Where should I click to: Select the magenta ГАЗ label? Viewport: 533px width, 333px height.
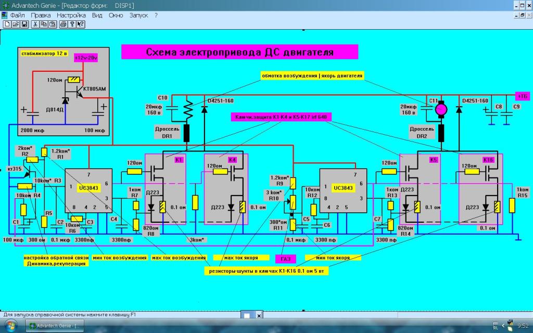pos(286,258)
